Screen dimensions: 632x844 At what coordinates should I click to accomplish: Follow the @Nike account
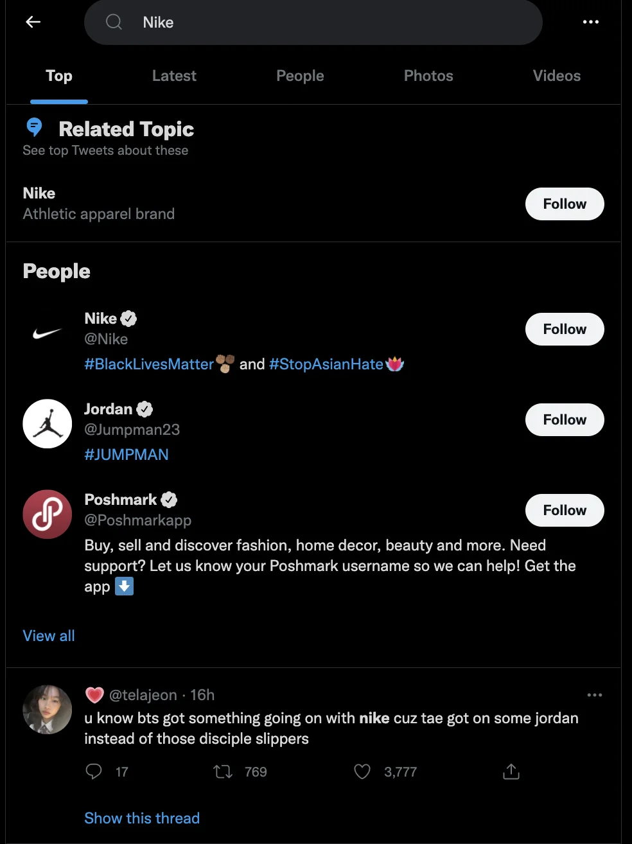pyautogui.click(x=564, y=330)
